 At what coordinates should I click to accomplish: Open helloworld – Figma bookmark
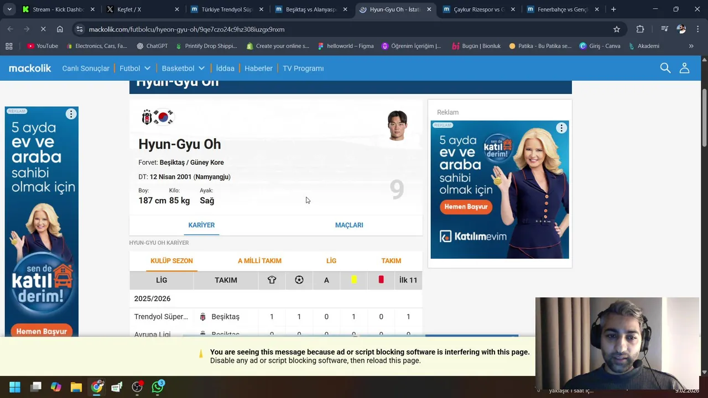click(345, 46)
